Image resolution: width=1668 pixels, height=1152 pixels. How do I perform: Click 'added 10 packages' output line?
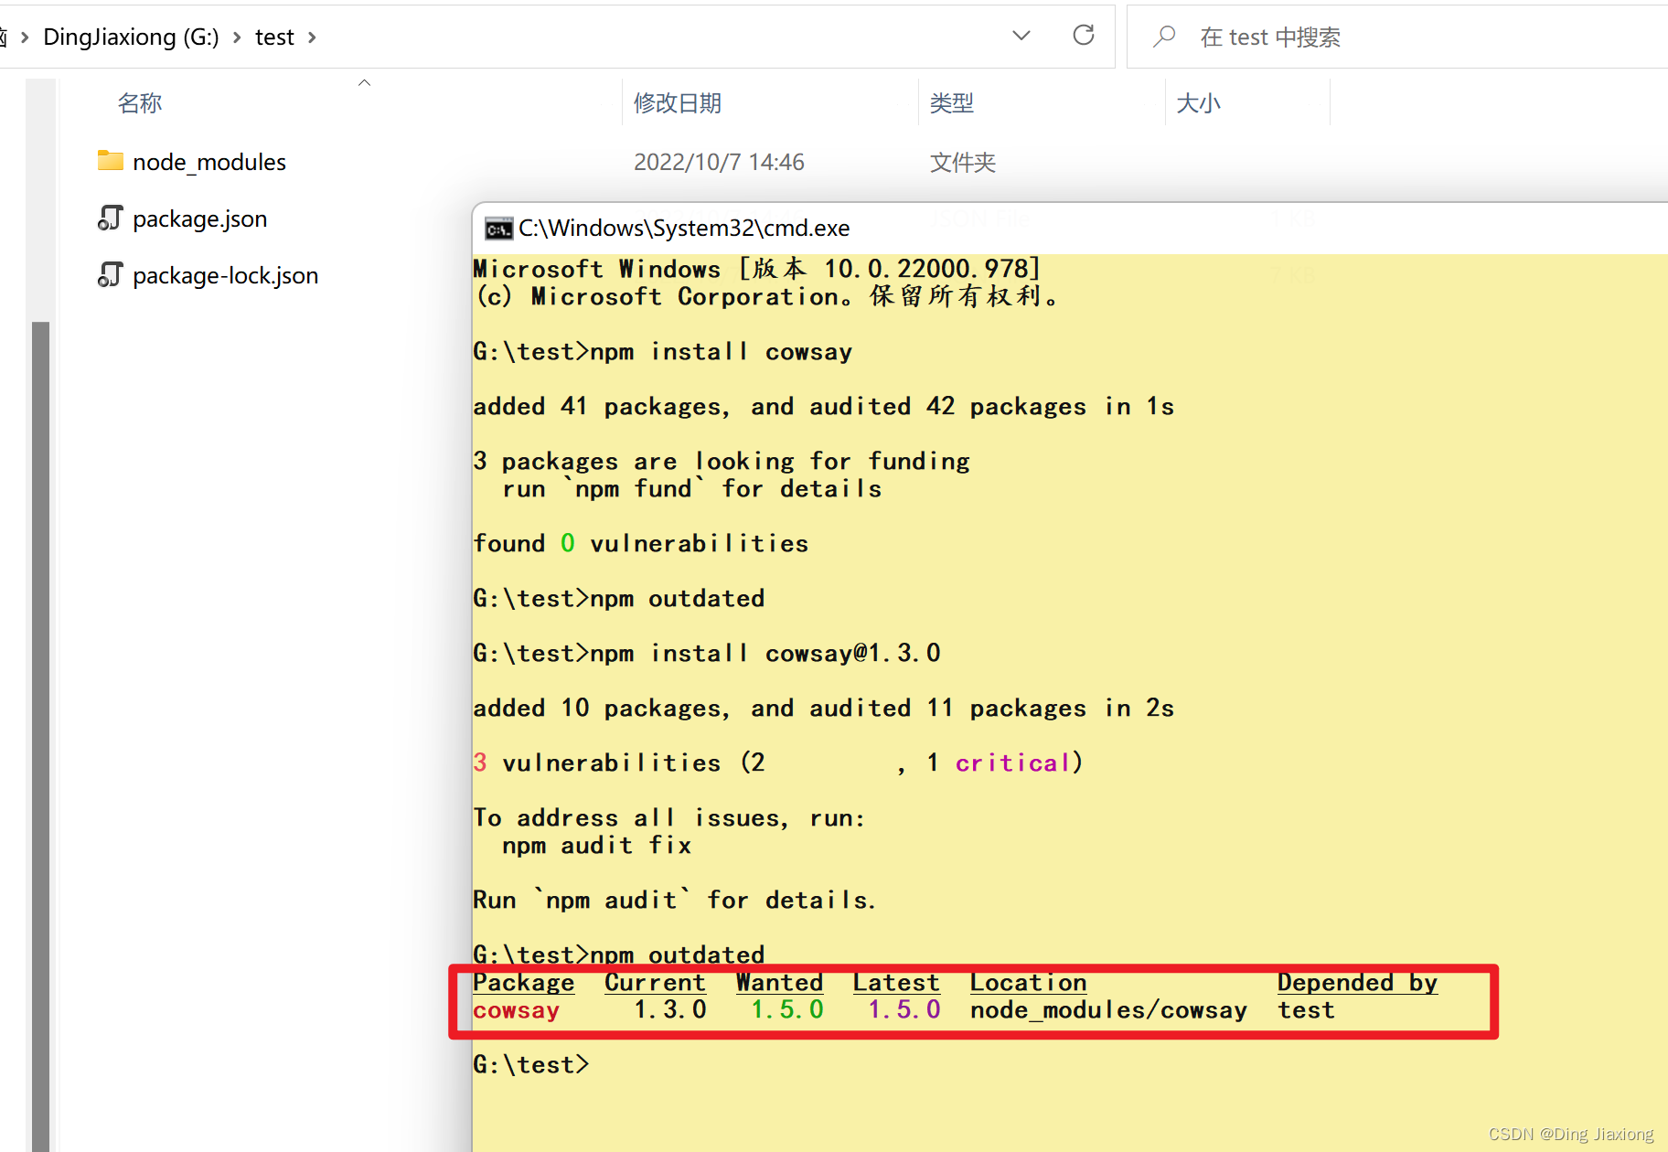(x=823, y=708)
